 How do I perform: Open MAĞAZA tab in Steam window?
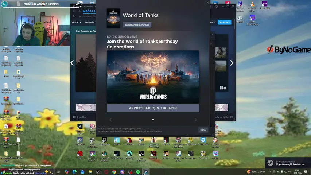[x=89, y=11]
